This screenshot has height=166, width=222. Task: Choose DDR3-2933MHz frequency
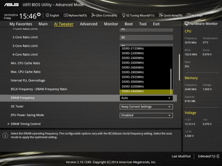click(x=145, y=77)
